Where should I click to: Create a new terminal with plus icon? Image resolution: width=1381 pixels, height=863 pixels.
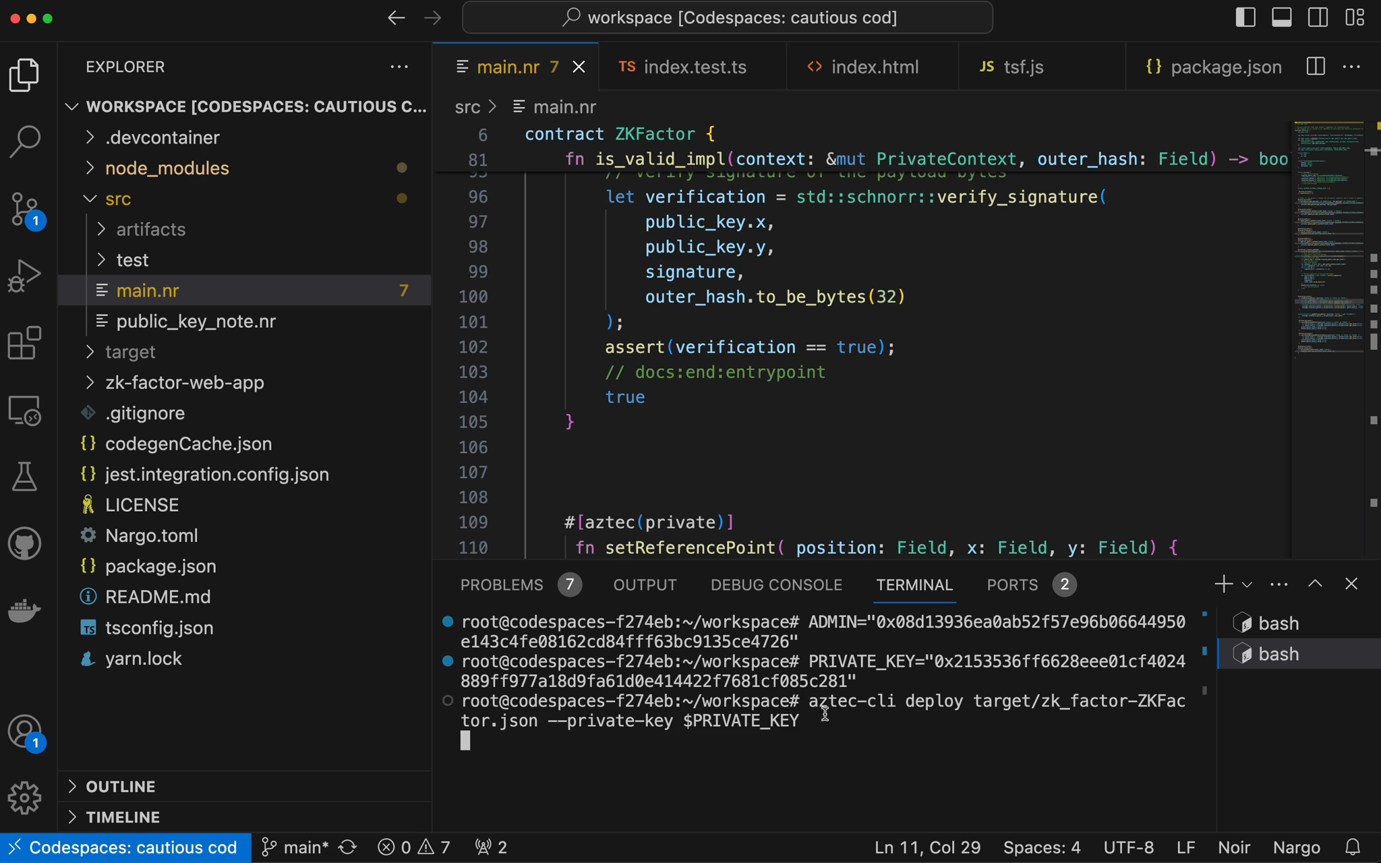click(x=1223, y=584)
